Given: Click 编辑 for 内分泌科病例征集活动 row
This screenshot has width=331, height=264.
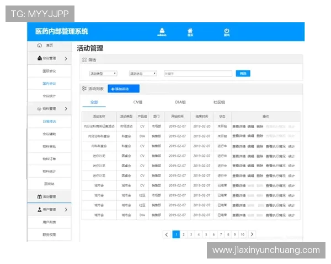Looking at the screenshot, I should [x=251, y=127].
